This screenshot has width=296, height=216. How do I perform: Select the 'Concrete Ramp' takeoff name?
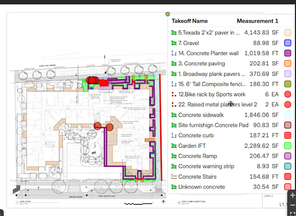click(x=198, y=156)
